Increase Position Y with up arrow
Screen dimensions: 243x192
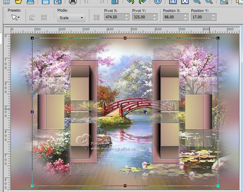point(213,15)
